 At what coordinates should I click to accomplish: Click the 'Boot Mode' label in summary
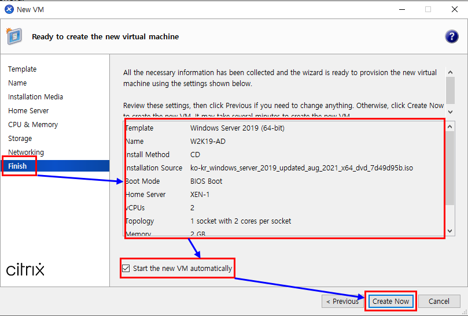[143, 181]
